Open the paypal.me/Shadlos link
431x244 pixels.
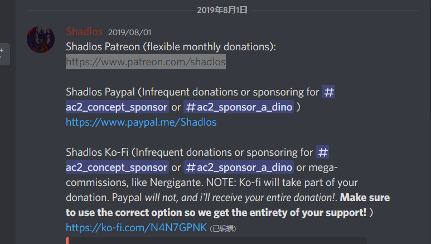click(141, 122)
